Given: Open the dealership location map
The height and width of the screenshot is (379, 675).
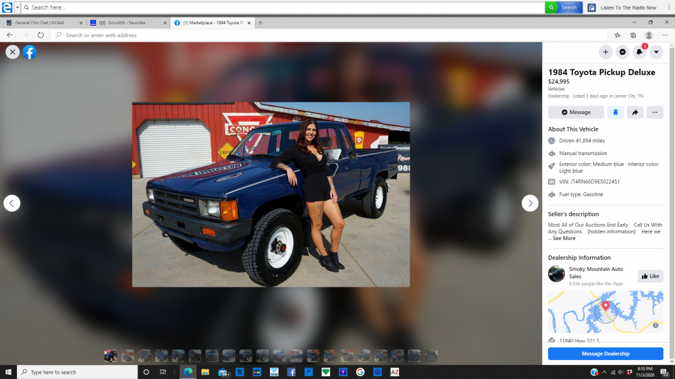Looking at the screenshot, I should coord(605,312).
